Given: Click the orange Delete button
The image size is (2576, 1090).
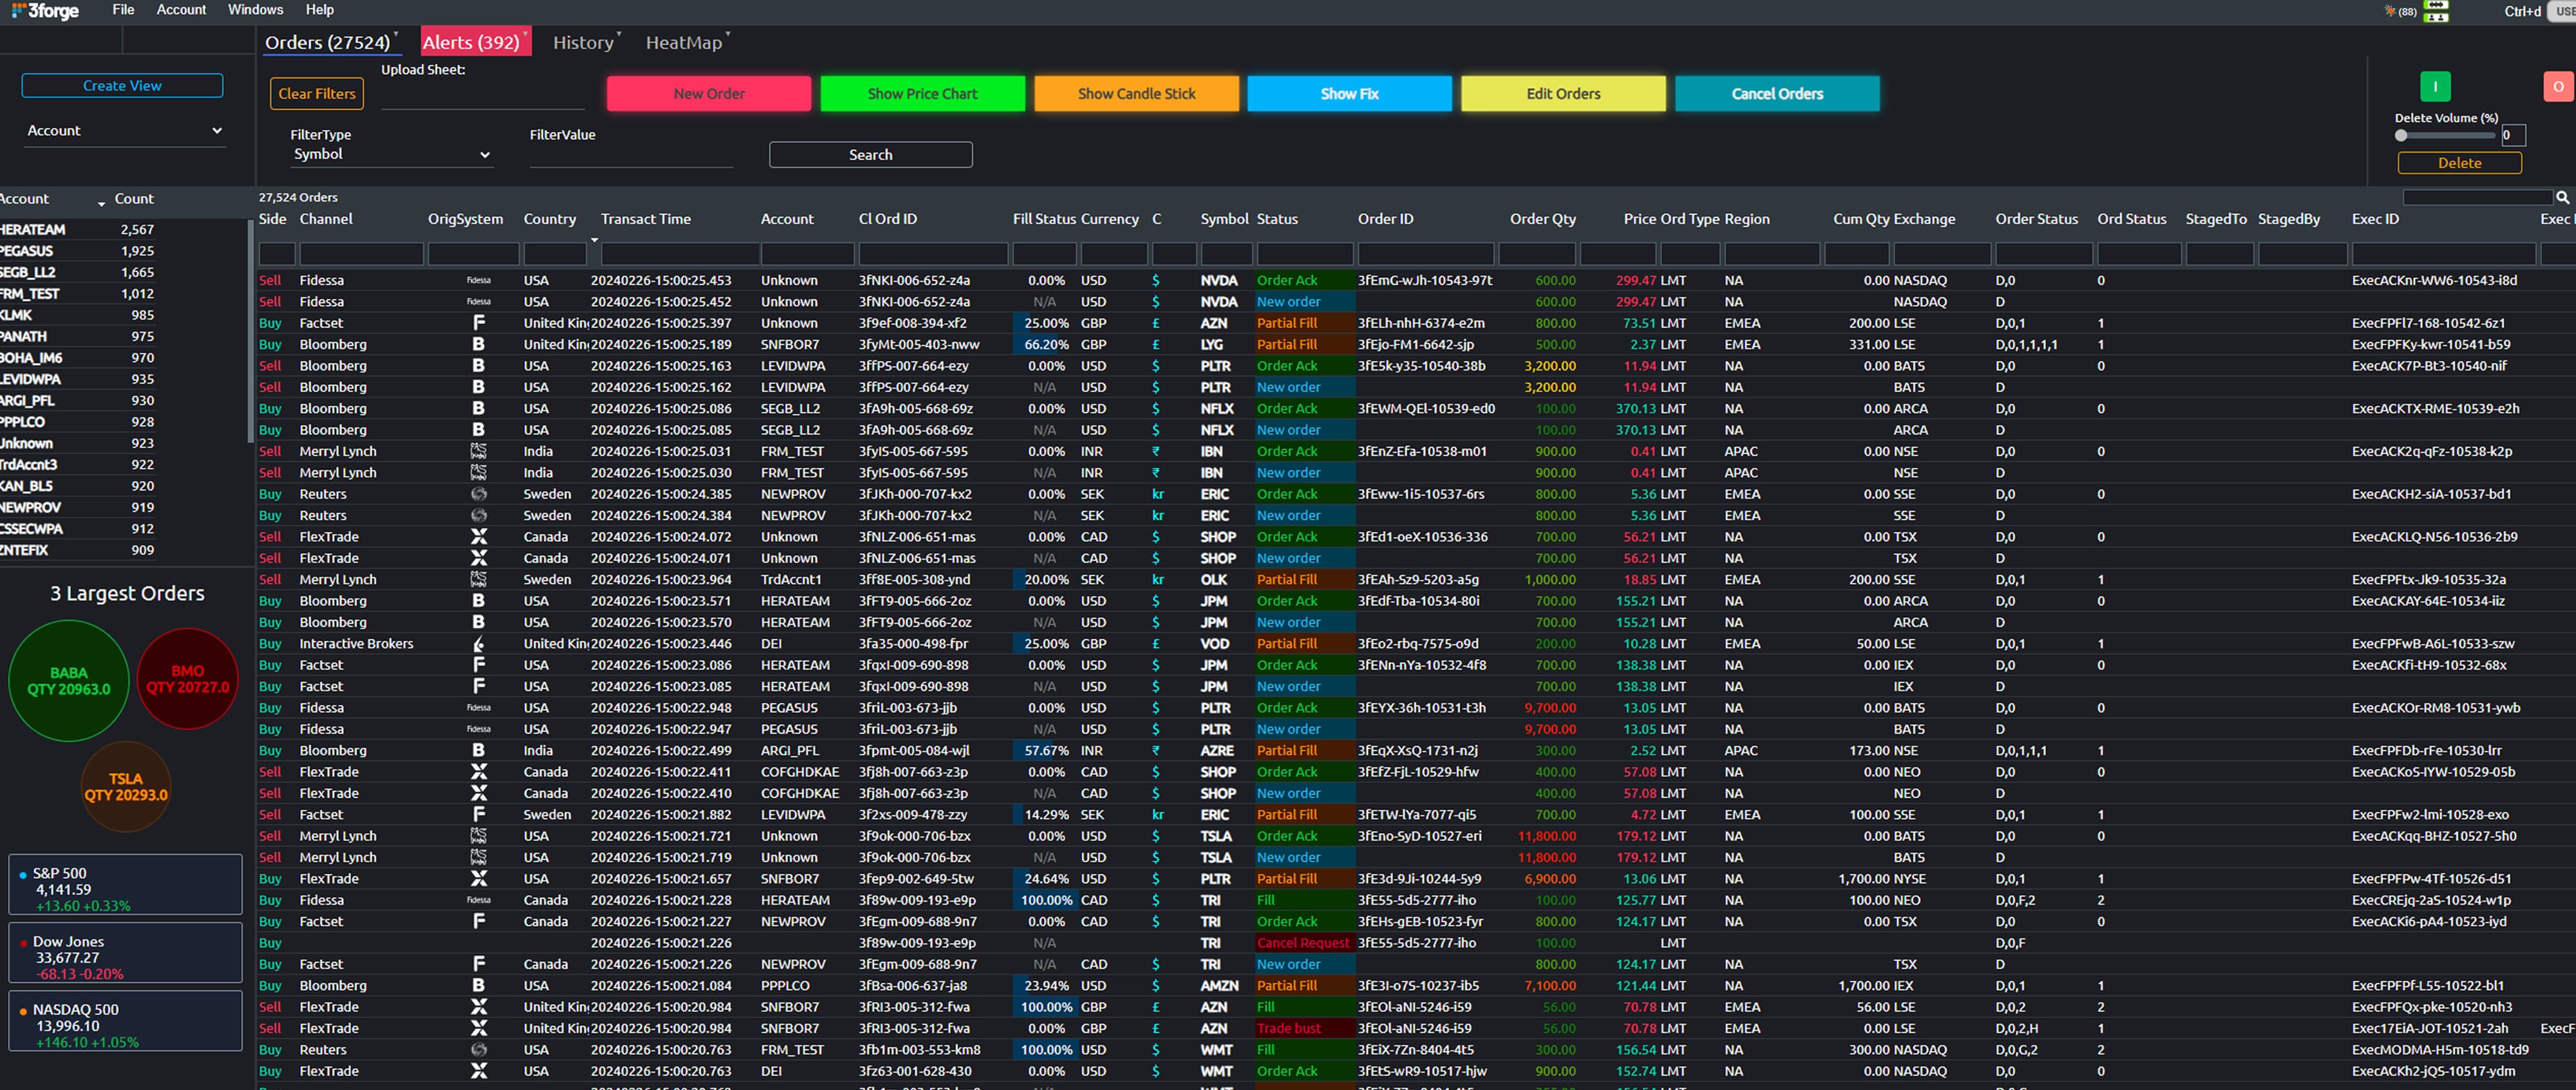Looking at the screenshot, I should (2459, 163).
